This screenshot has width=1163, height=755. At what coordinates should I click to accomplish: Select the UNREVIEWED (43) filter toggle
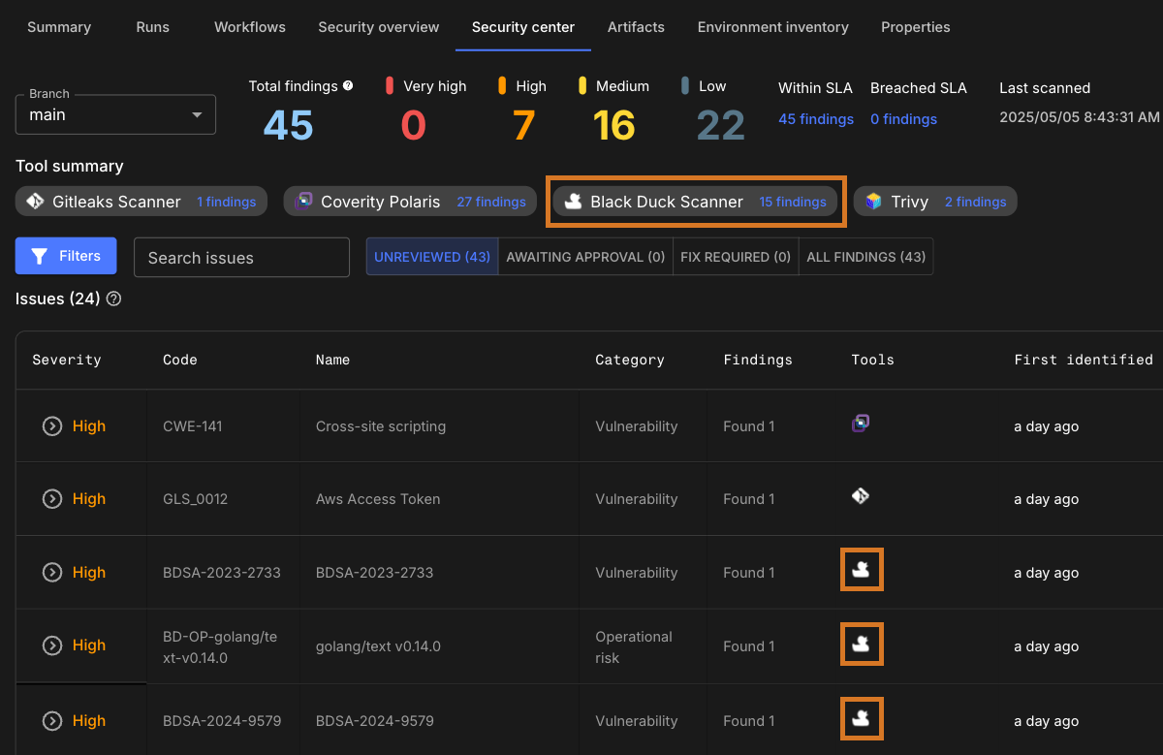[432, 257]
